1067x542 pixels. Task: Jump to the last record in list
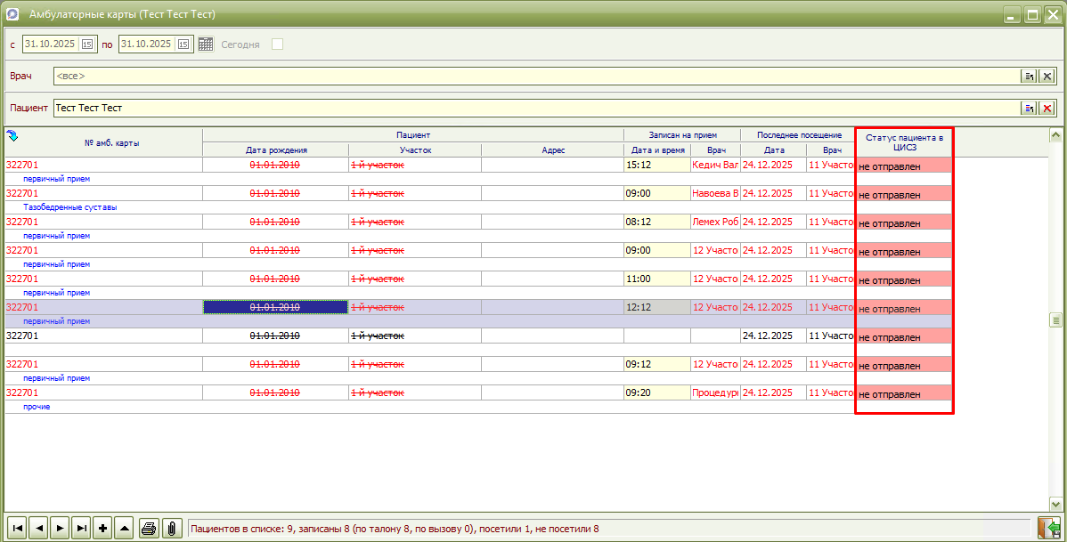tap(82, 529)
